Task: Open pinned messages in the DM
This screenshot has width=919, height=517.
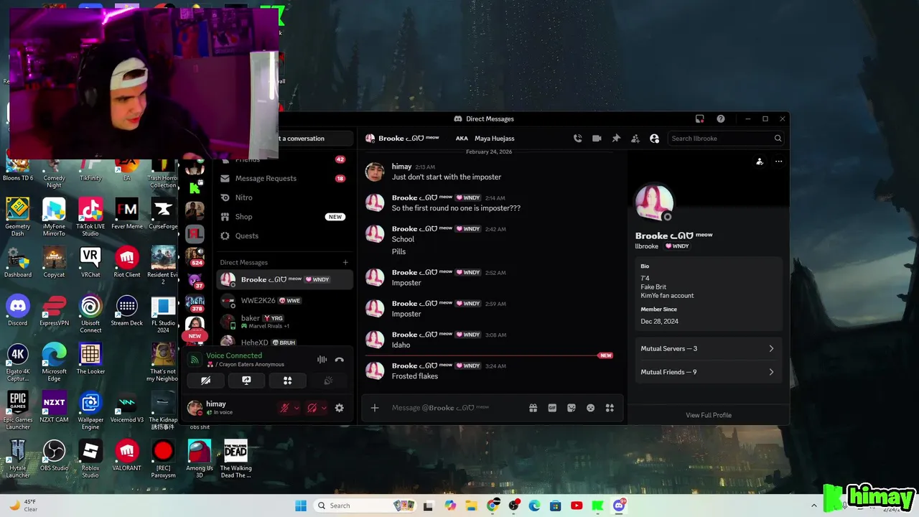Action: (616, 139)
